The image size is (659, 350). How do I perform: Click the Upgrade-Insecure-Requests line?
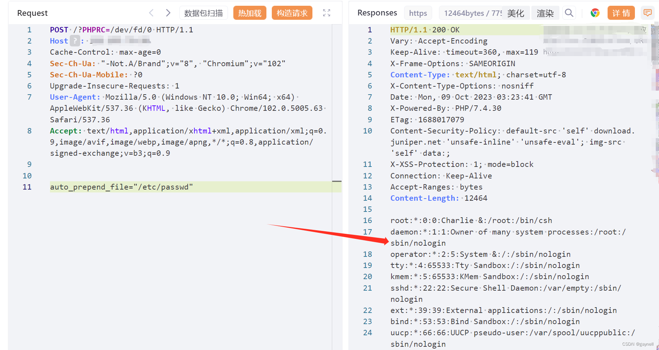[115, 86]
